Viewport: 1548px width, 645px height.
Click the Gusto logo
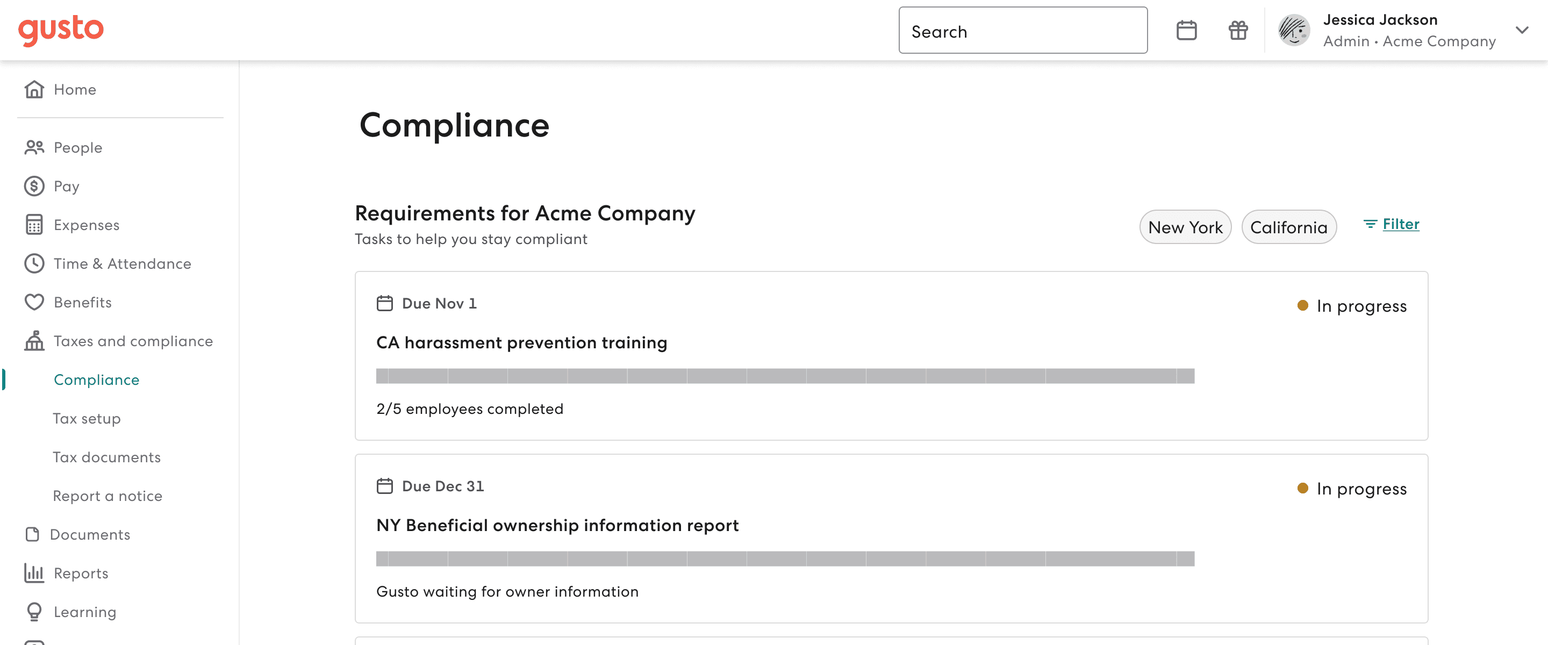pyautogui.click(x=61, y=30)
